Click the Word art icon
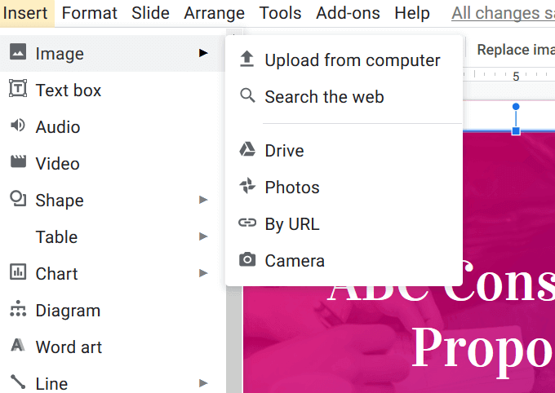The height and width of the screenshot is (393, 555). pyautogui.click(x=17, y=346)
